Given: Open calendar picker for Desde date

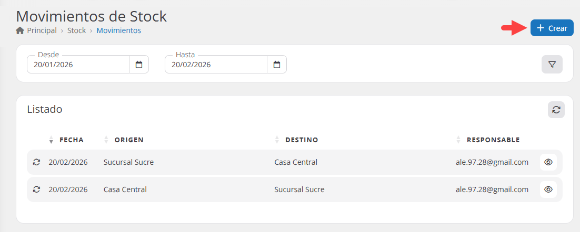Looking at the screenshot, I should 139,65.
